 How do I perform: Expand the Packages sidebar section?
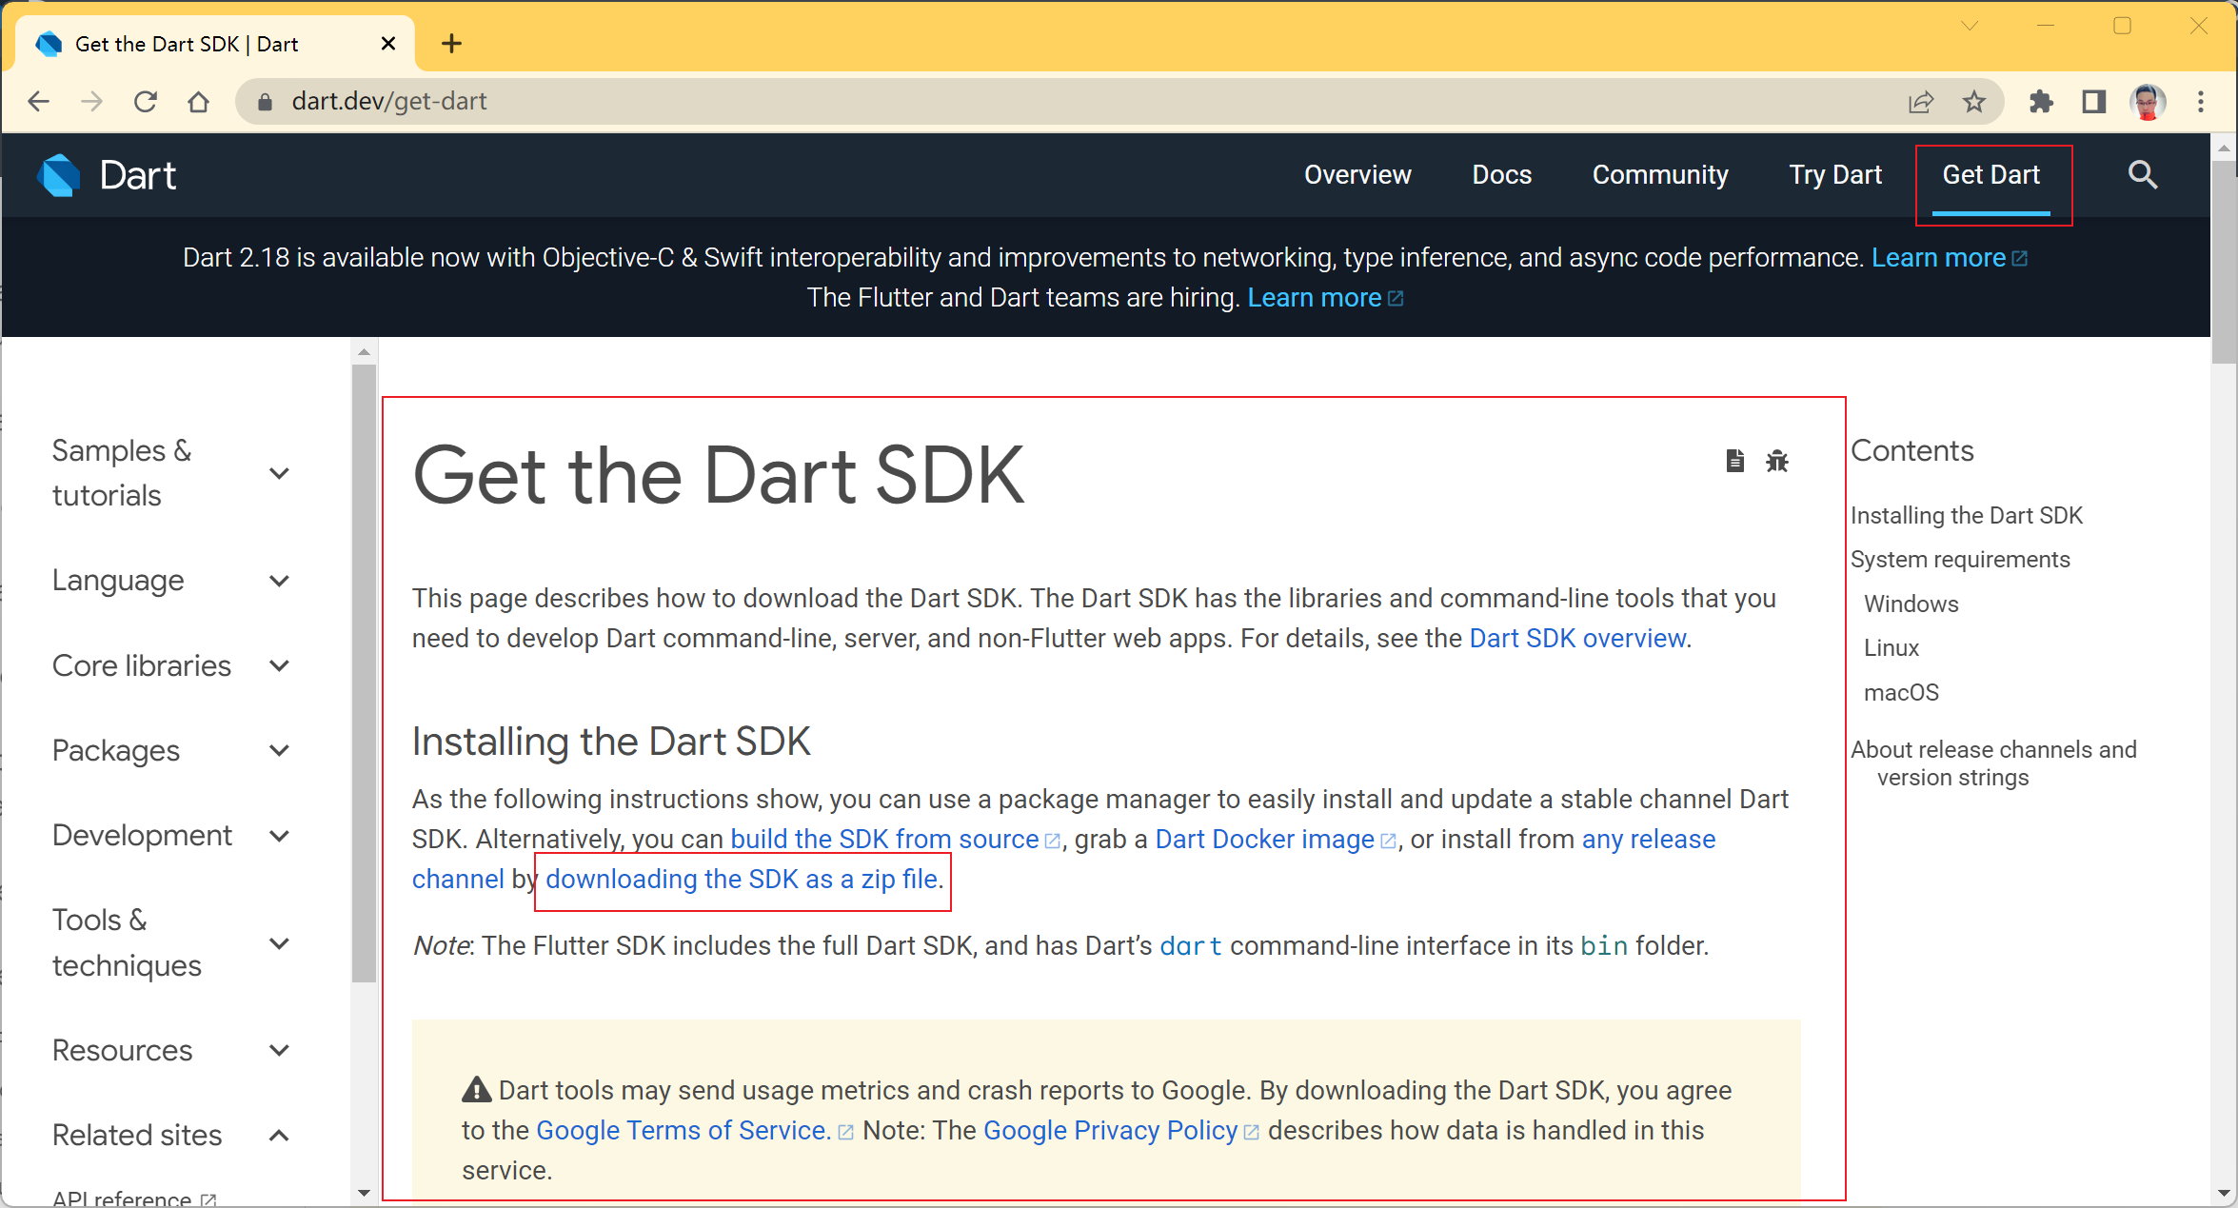171,751
